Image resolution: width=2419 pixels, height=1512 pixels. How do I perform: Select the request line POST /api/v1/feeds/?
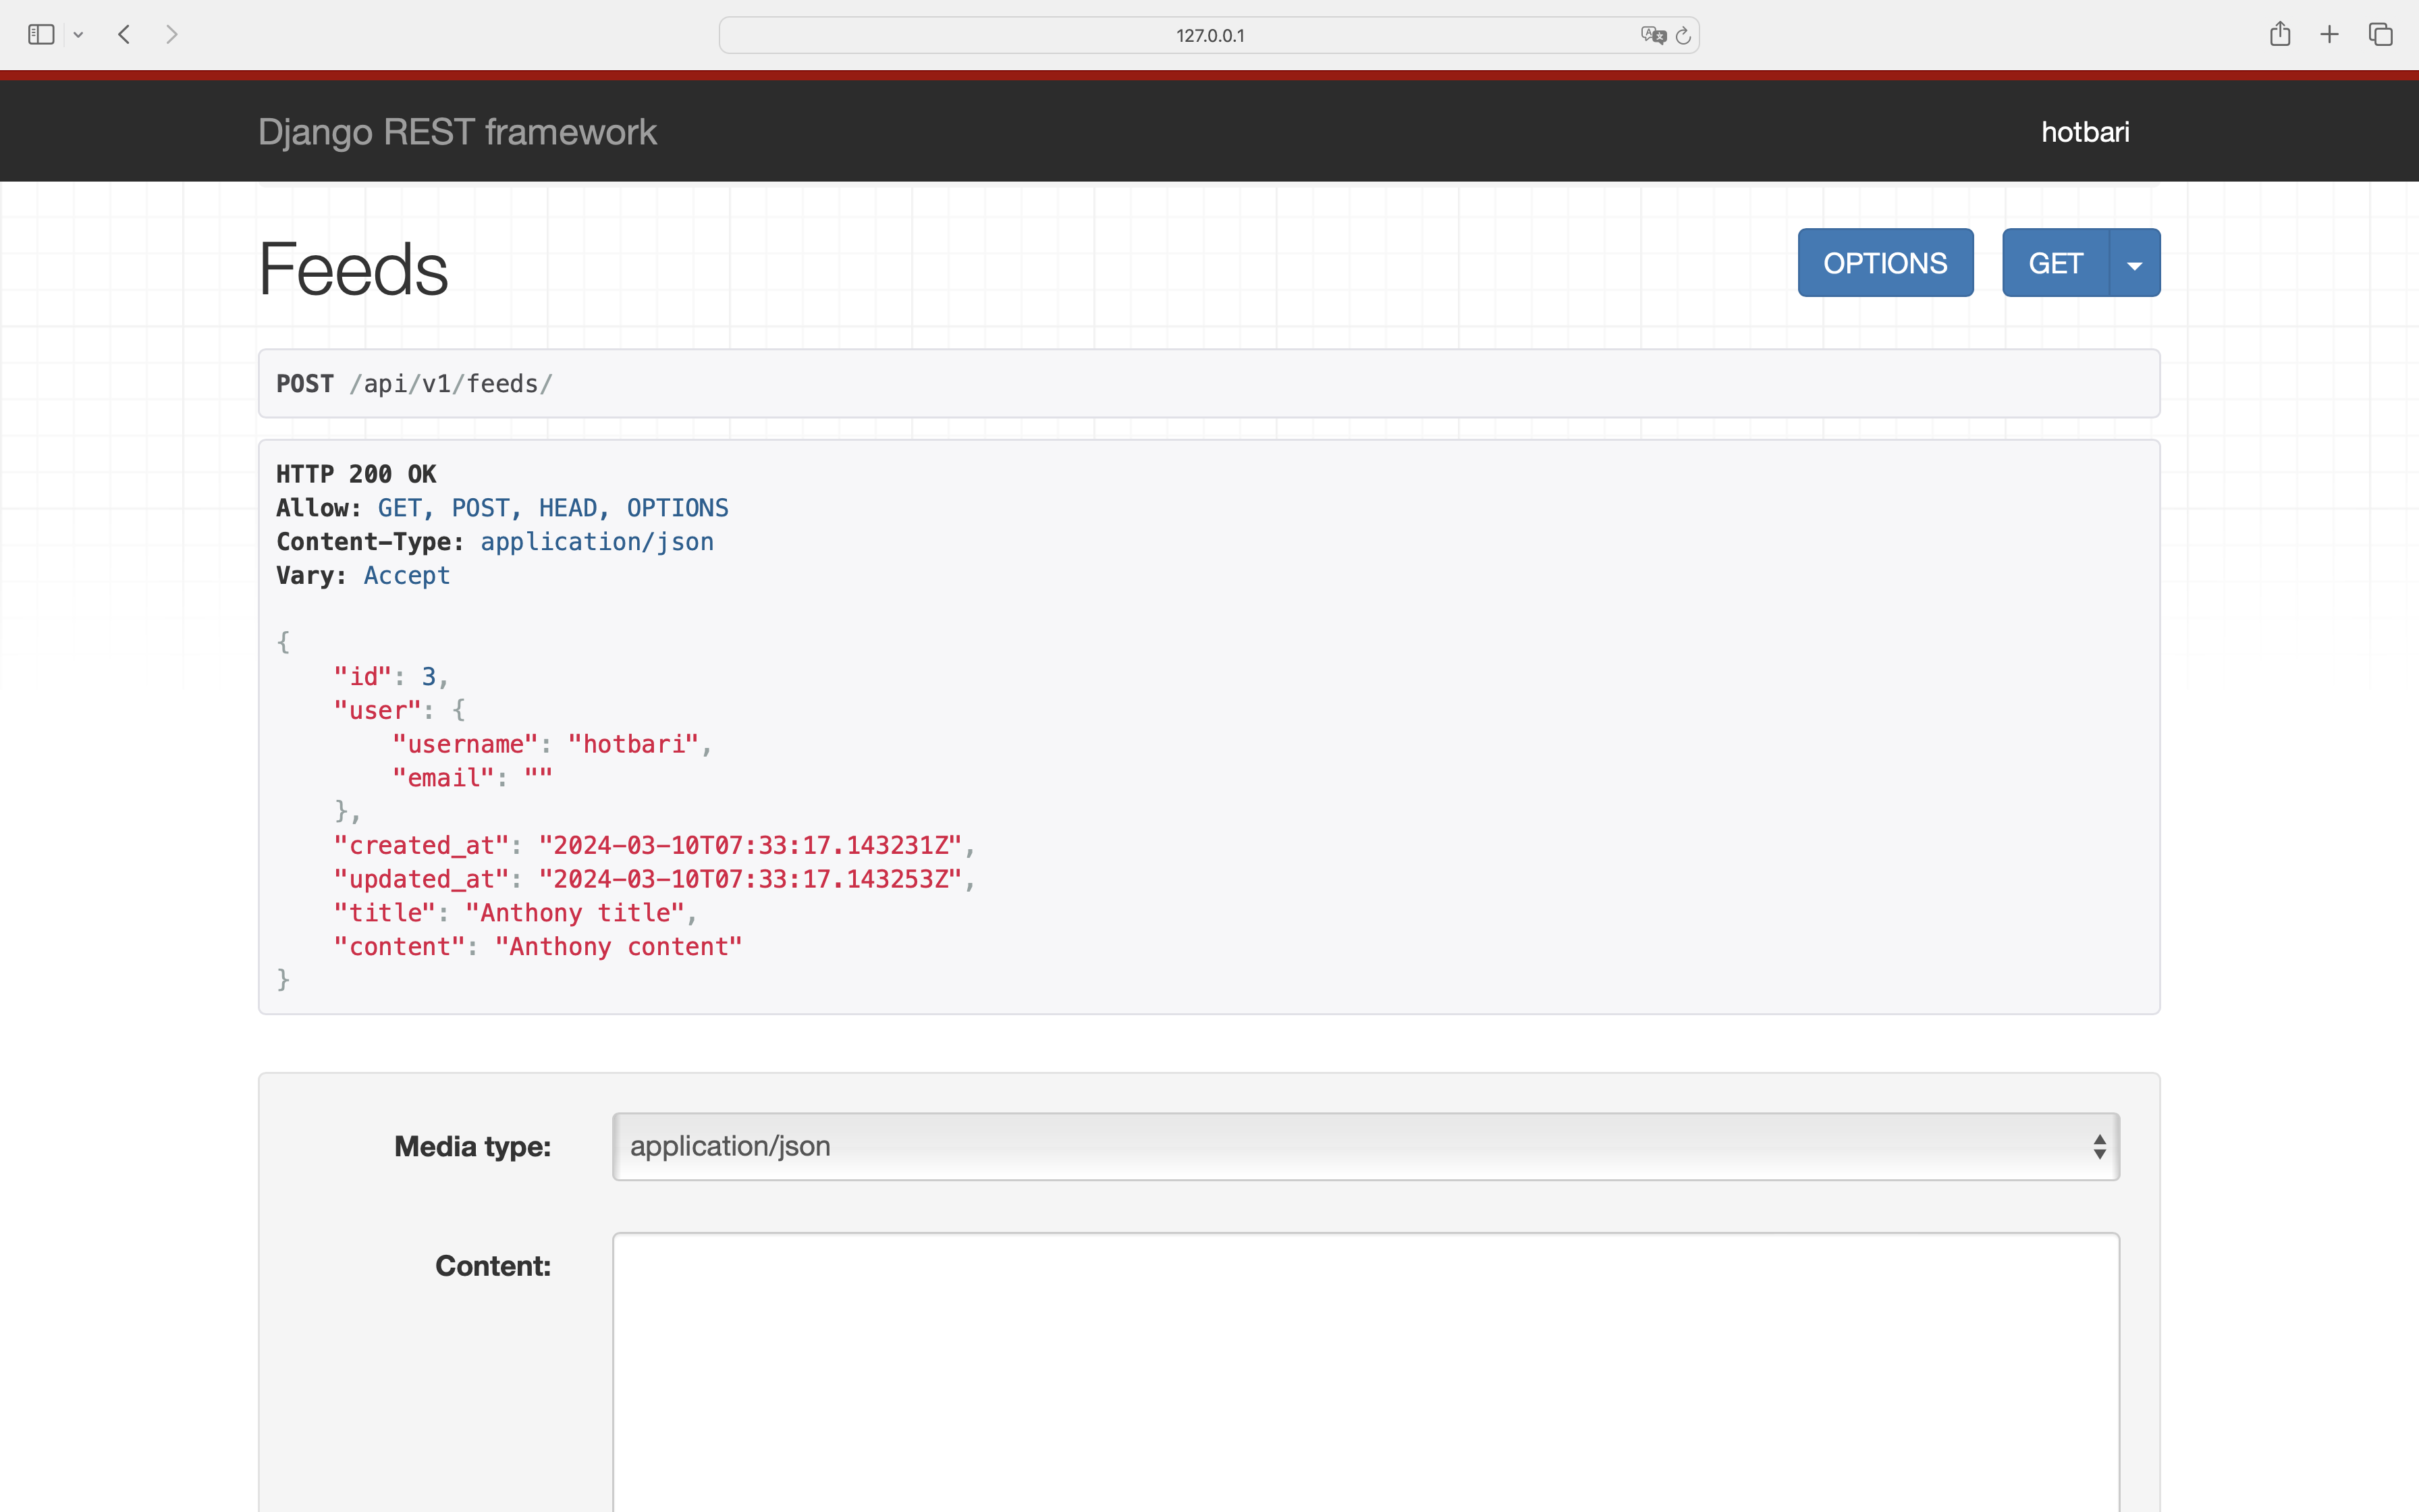coord(414,384)
